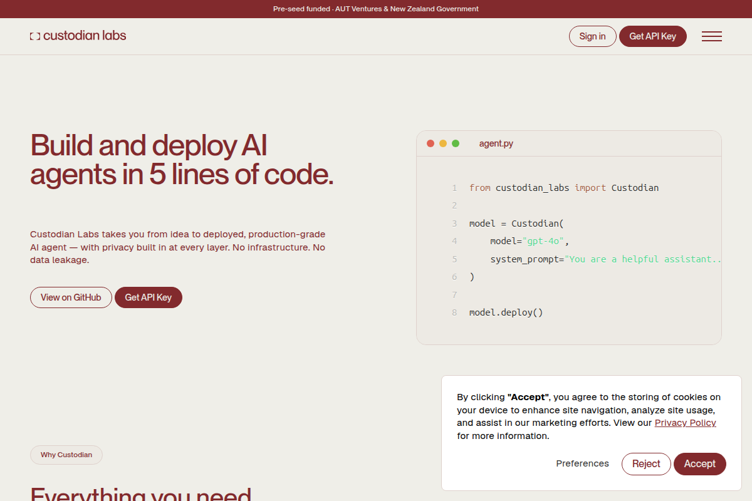Image resolution: width=752 pixels, height=501 pixels.
Task: Click Get API Key below hero text
Action: coord(148,297)
